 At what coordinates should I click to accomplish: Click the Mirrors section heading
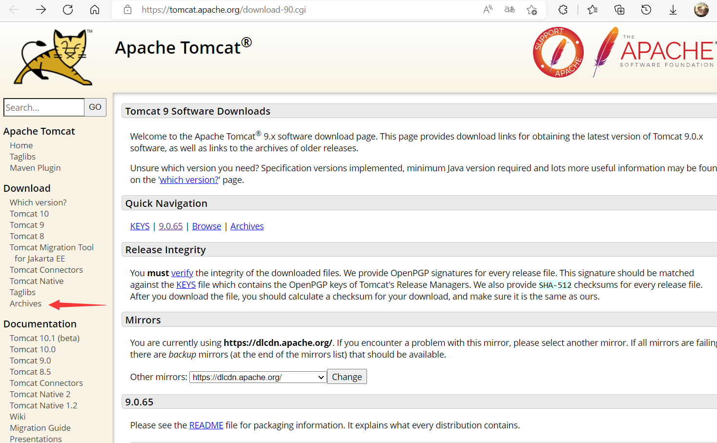pyautogui.click(x=143, y=320)
